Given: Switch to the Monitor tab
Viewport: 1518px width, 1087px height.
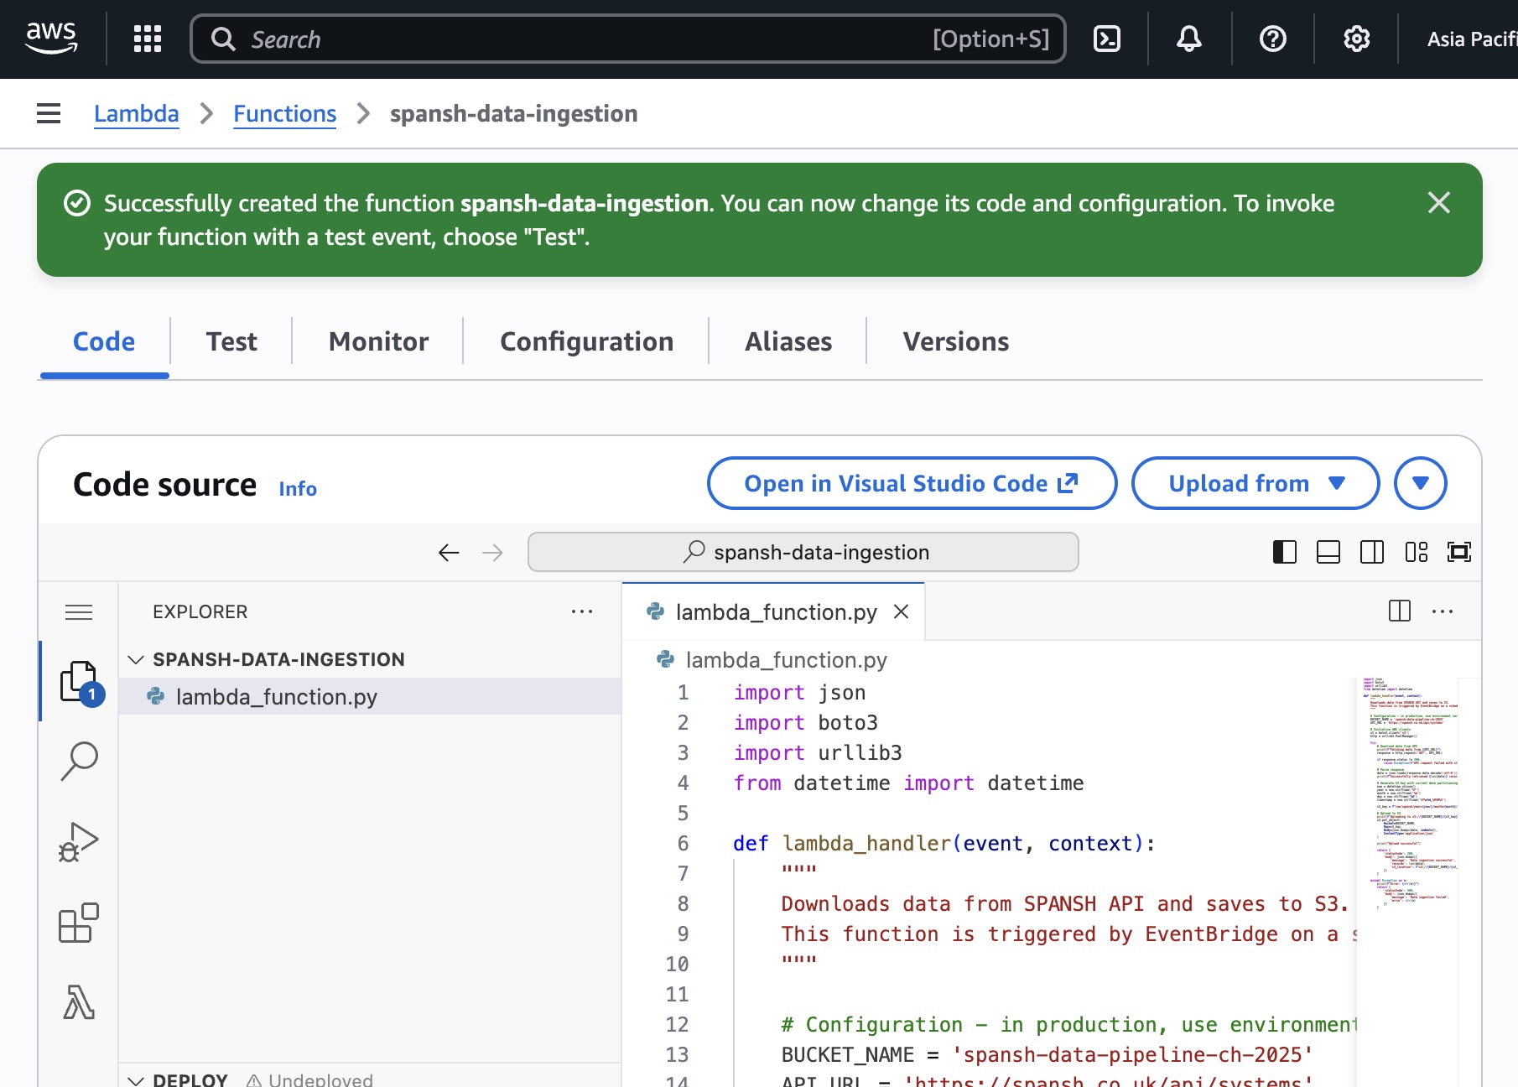Looking at the screenshot, I should coord(378,341).
